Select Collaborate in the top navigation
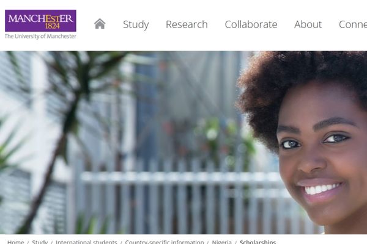 click(x=251, y=24)
